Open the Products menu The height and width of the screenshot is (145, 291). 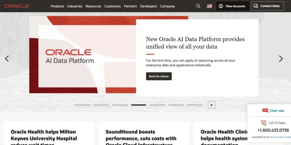pos(57,6)
